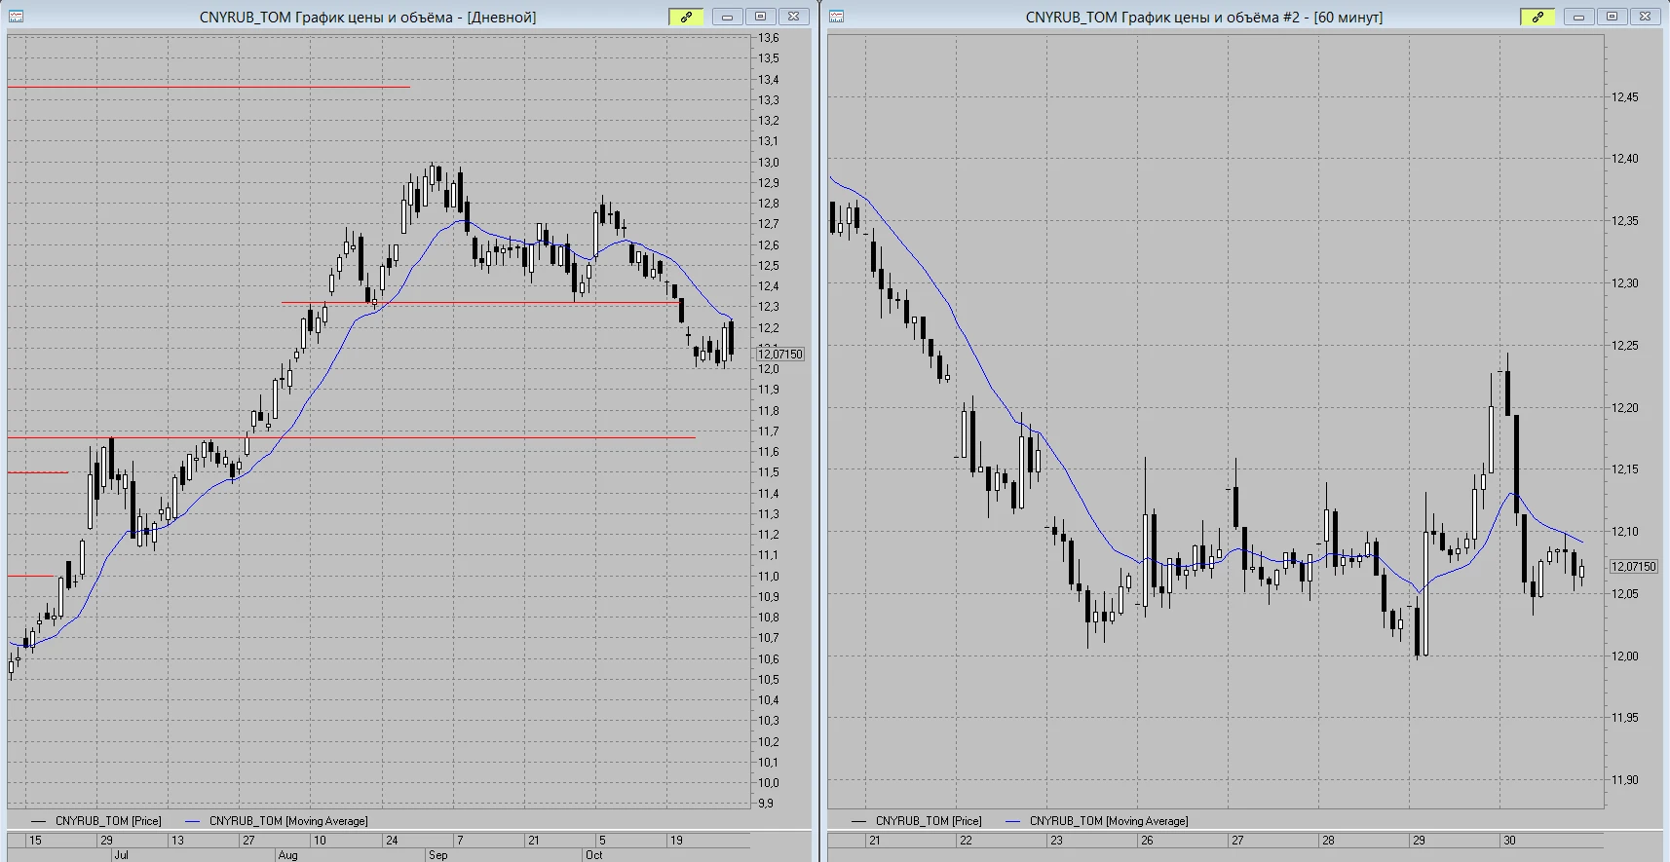This screenshot has width=1670, height=862.
Task: Click the Jul month label on the daily time axis
Action: pos(121,855)
